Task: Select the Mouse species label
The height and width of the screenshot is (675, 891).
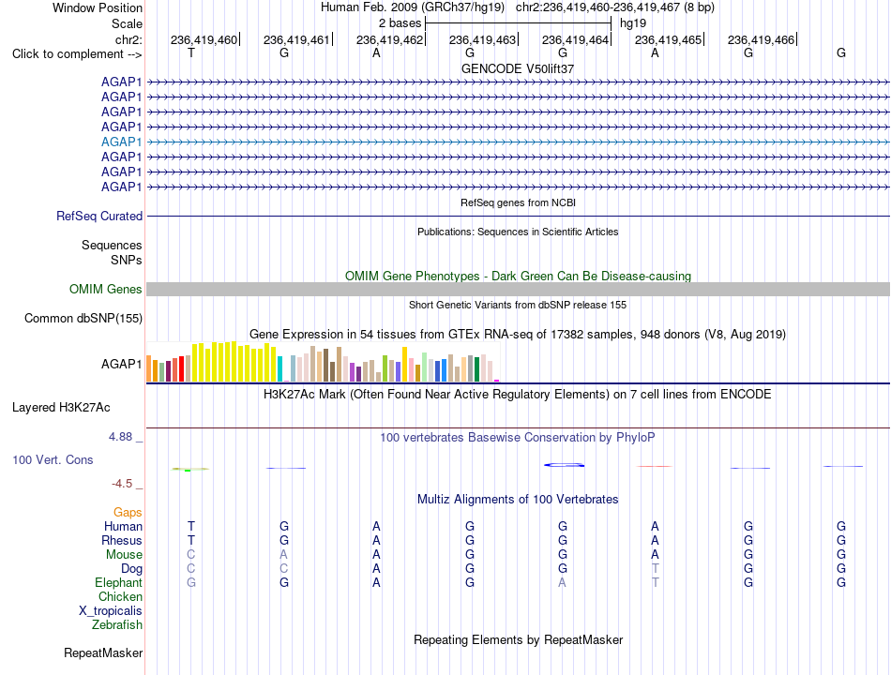Action: 124,555
